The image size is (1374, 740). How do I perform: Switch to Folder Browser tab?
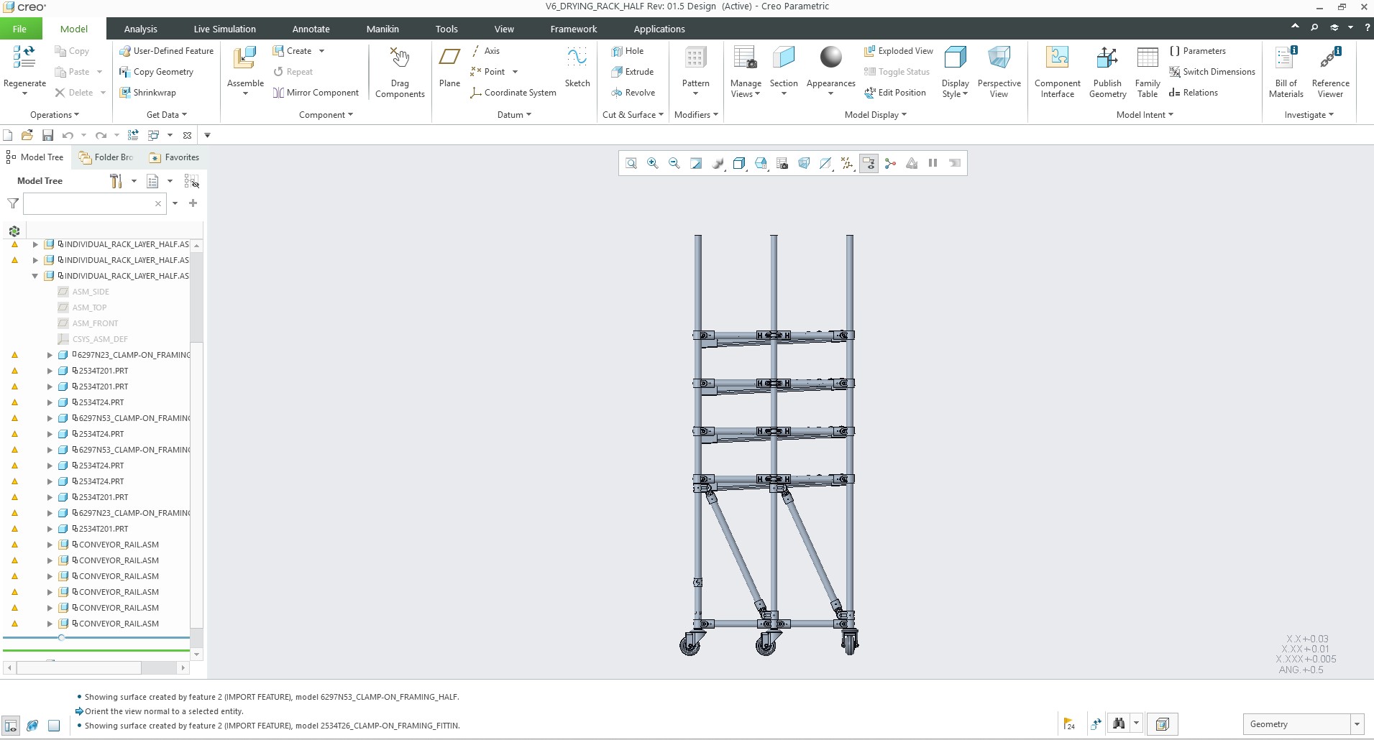point(106,157)
